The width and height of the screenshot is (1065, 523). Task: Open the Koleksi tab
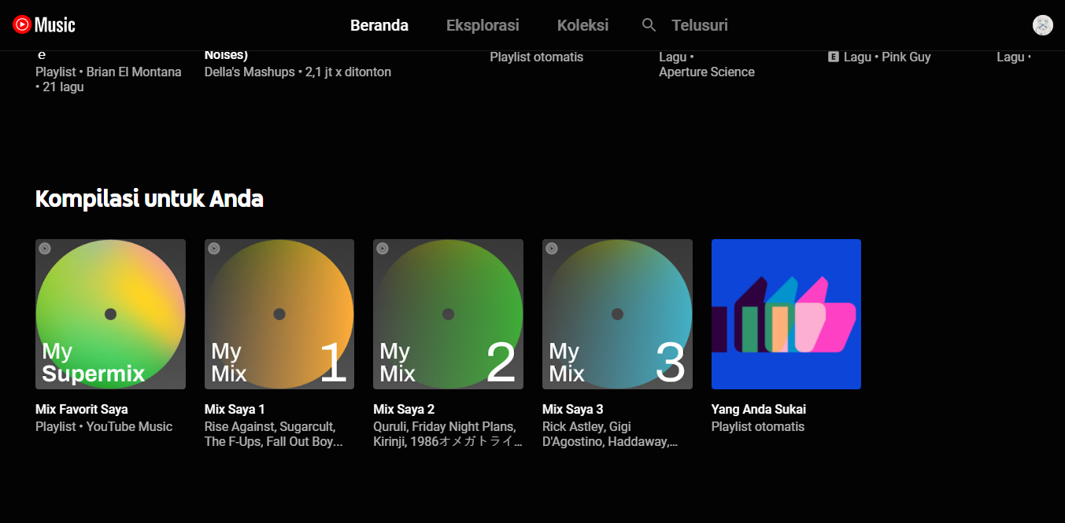(582, 25)
